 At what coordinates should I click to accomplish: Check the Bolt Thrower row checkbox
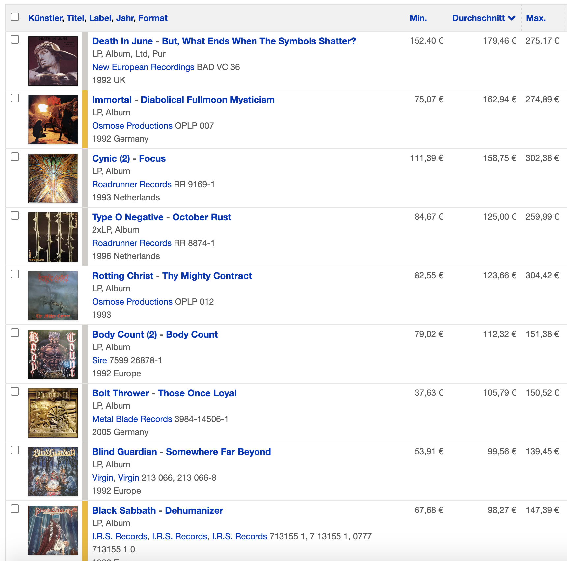click(x=15, y=391)
